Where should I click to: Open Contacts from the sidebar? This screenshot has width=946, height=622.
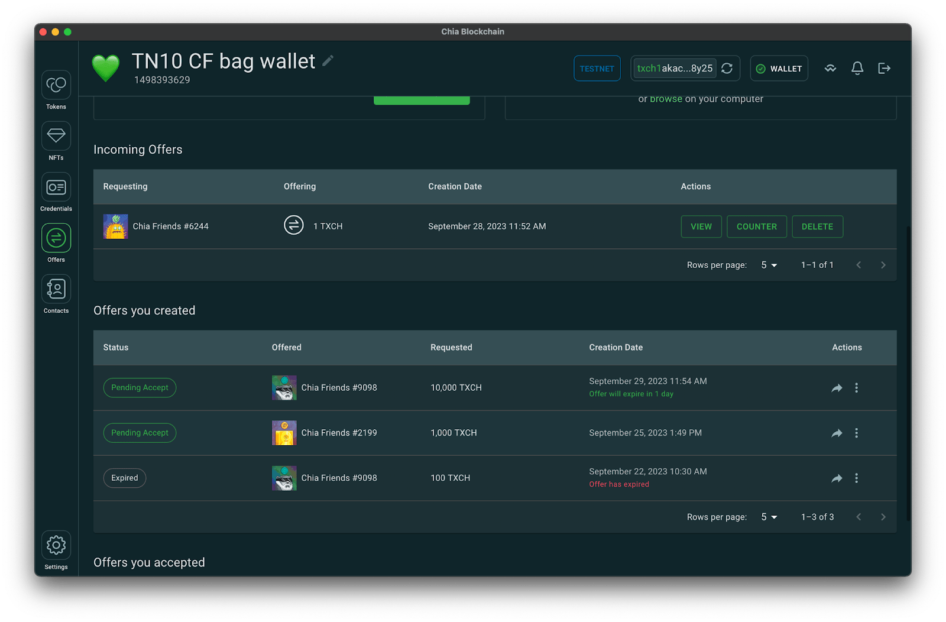pos(56,290)
